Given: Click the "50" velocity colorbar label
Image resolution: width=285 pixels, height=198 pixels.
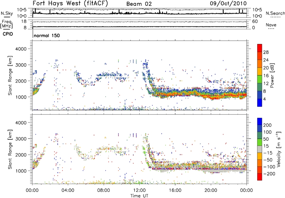Looking at the screenshot, I should click(266, 139).
